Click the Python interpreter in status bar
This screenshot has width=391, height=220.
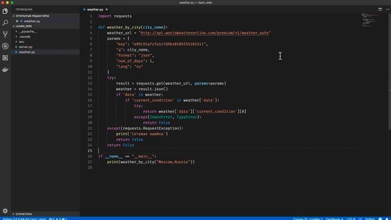tap(24, 219)
